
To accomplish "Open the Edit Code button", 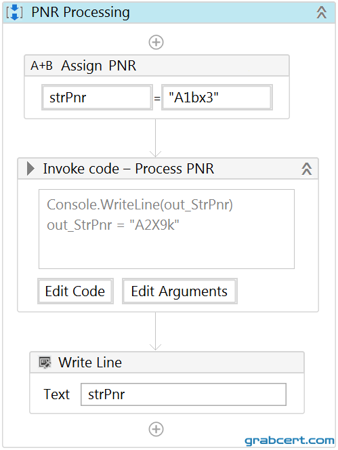I will click(x=75, y=291).
